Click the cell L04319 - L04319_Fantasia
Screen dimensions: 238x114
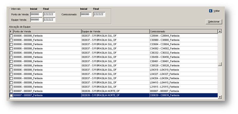pos(183,70)
